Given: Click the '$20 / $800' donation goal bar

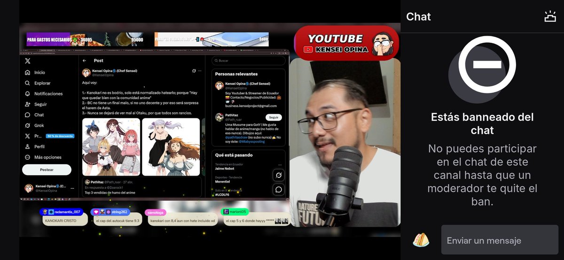Looking at the screenshot, I should point(212,39).
